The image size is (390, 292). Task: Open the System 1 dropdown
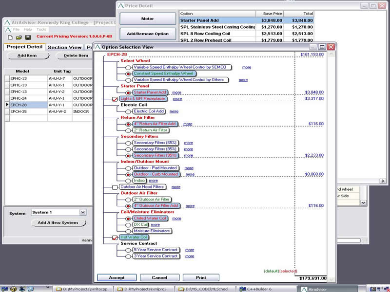click(x=82, y=212)
